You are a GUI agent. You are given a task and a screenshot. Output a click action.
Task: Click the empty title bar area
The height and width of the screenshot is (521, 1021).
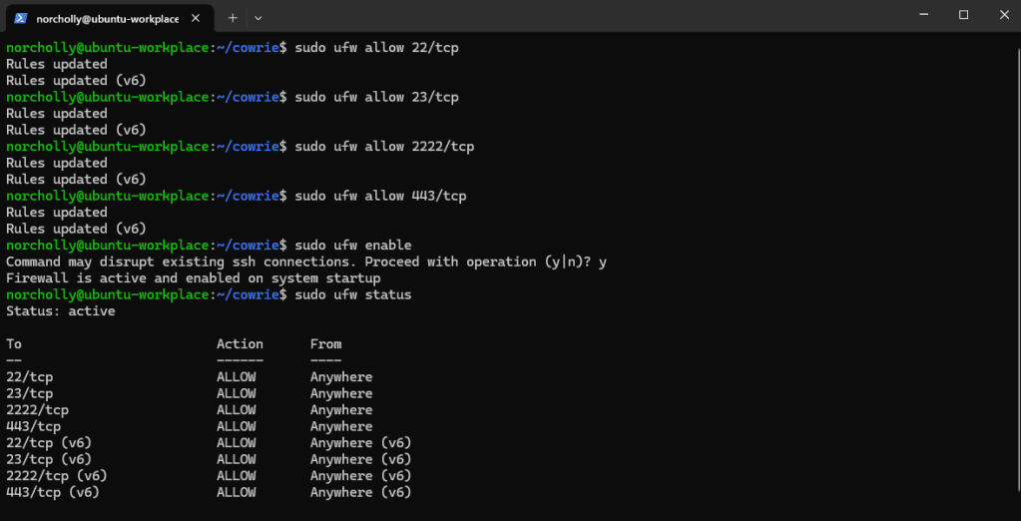(579, 16)
